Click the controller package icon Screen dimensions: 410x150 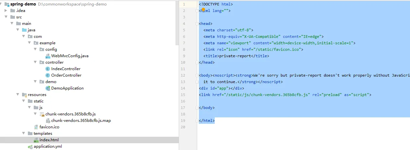(x=42, y=62)
